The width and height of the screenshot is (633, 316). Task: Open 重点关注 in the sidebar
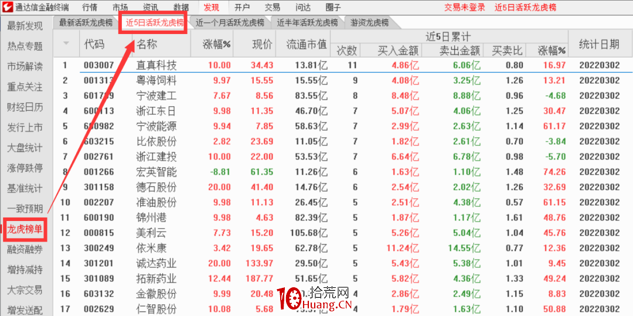pos(25,87)
